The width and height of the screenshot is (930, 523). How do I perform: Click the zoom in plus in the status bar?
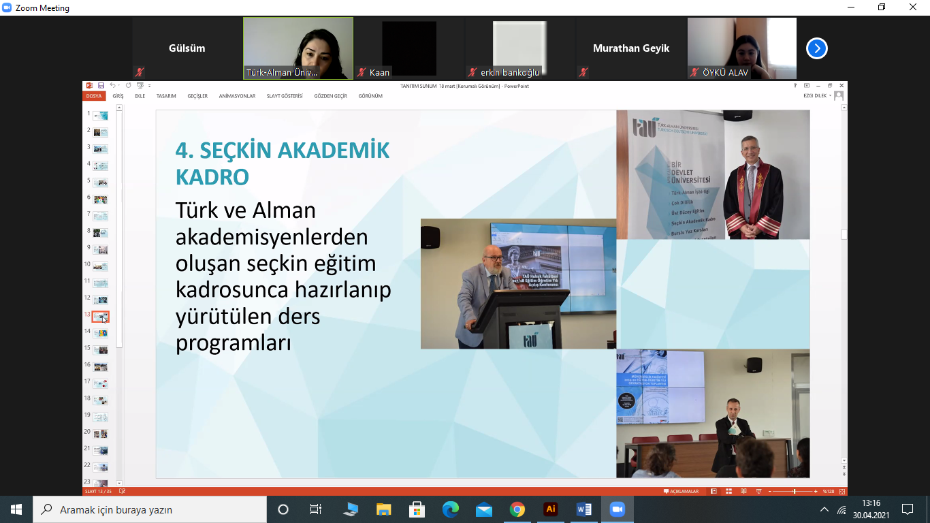click(x=816, y=491)
